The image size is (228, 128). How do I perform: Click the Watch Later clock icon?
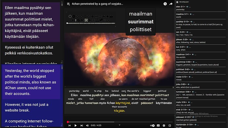pos(165,4)
